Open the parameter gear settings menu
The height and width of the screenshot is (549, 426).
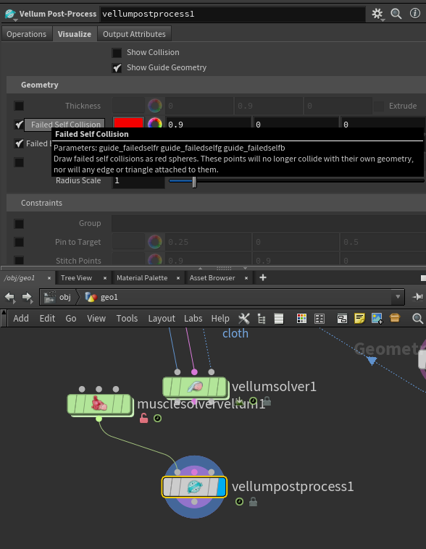coord(377,14)
